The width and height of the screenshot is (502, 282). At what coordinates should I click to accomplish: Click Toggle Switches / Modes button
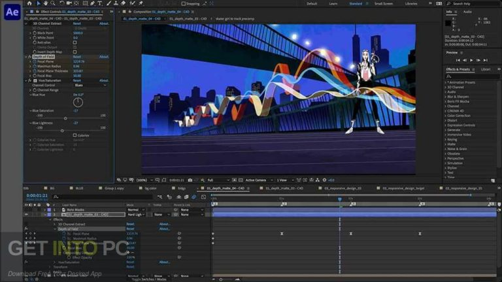coord(148,279)
